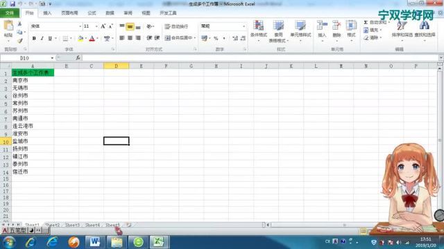Open the Sheet2 worksheet tab
Screen dimensions: 444x249
[53, 225]
